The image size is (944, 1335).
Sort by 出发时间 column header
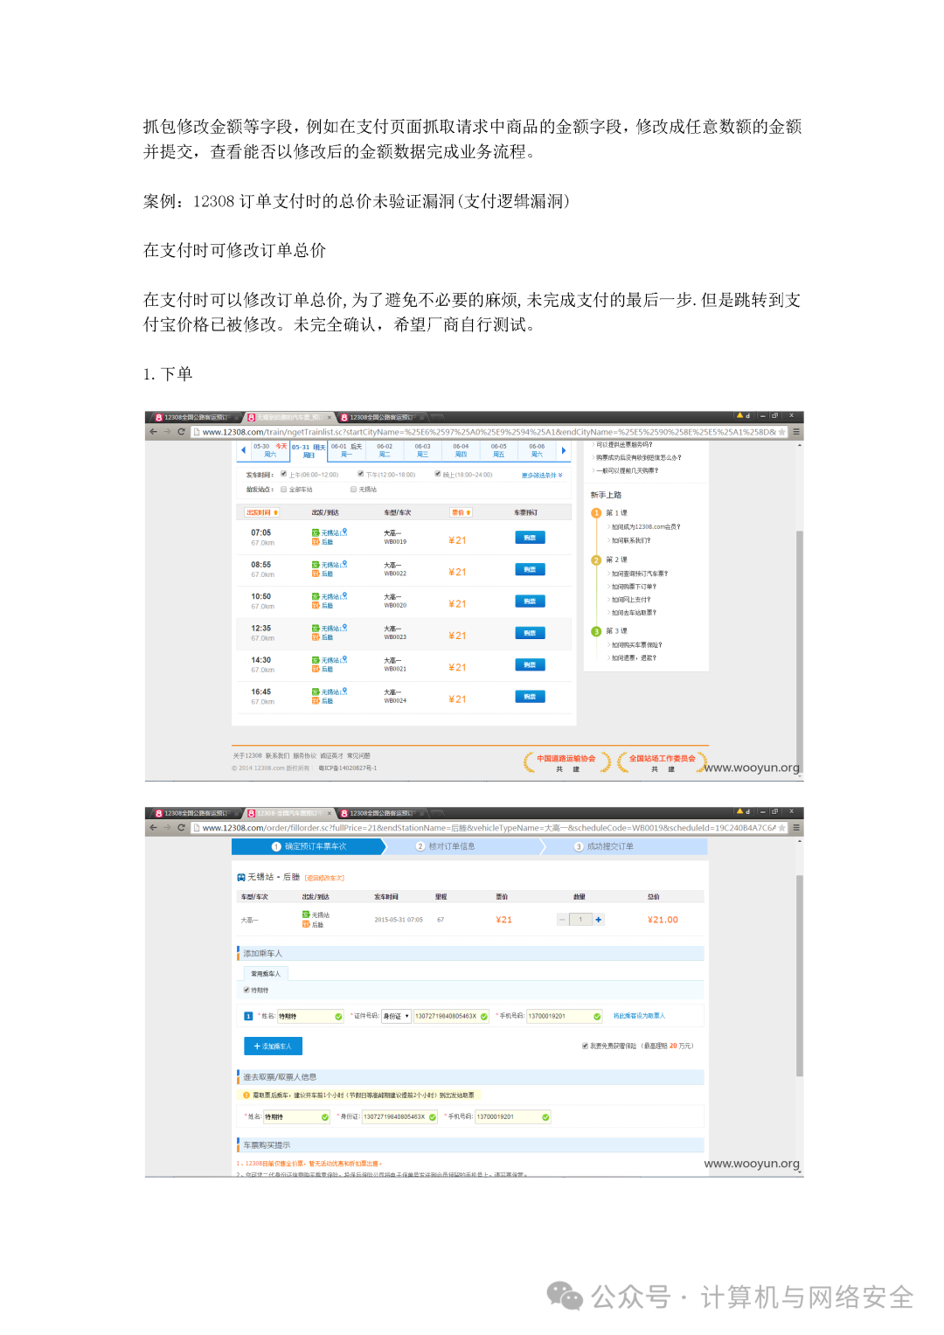pyautogui.click(x=262, y=512)
